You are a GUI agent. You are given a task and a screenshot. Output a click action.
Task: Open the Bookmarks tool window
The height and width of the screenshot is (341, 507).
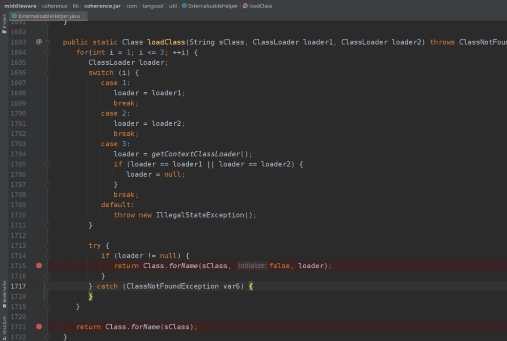(x=4, y=294)
